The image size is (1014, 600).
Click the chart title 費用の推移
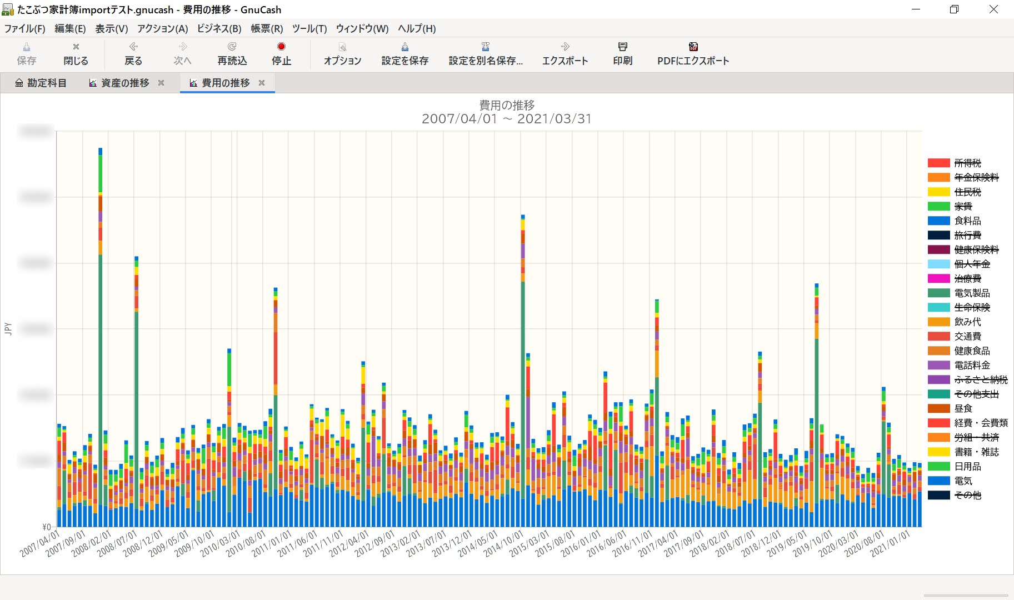tap(507, 105)
